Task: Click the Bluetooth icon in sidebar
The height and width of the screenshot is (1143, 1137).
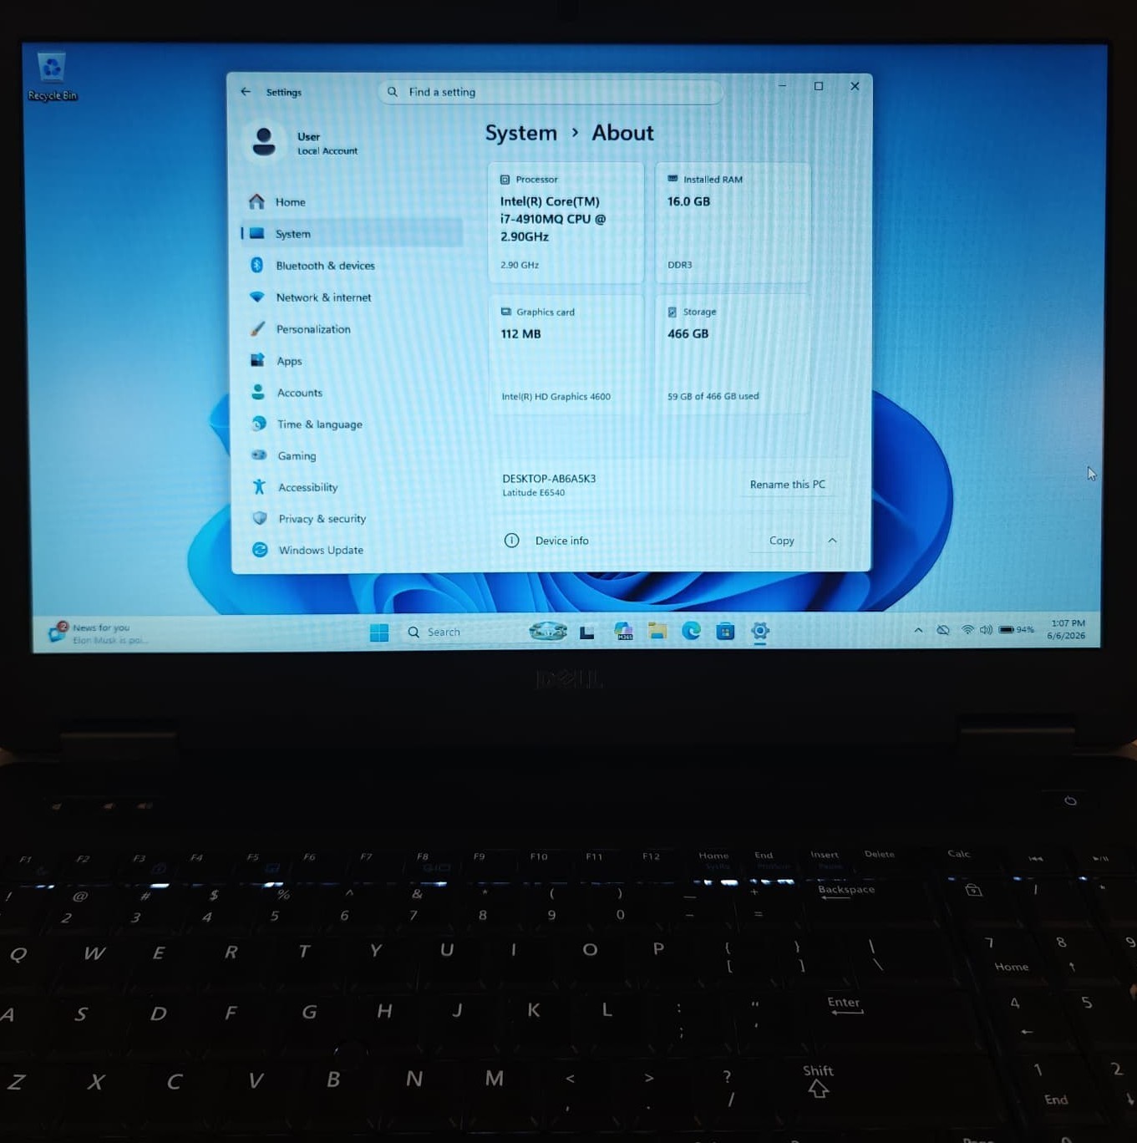Action: (257, 265)
